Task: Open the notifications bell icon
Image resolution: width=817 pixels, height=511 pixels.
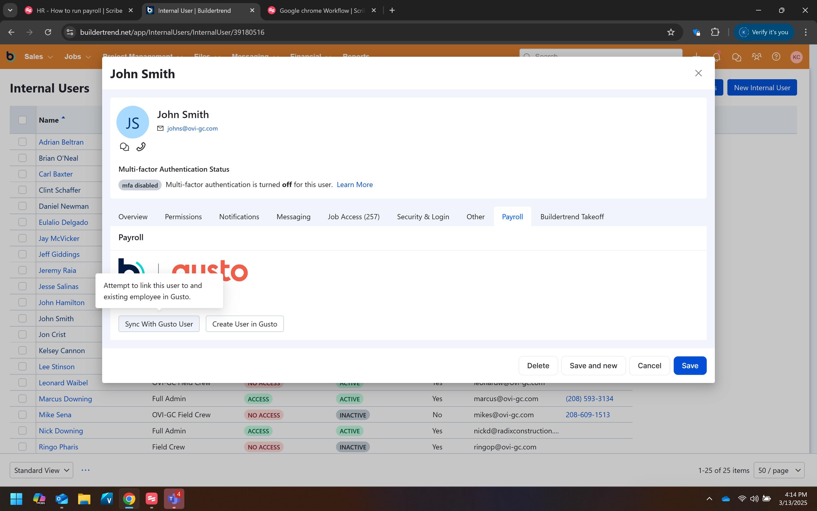Action: (x=716, y=57)
